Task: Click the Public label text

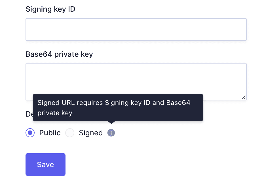Action: [x=50, y=133]
